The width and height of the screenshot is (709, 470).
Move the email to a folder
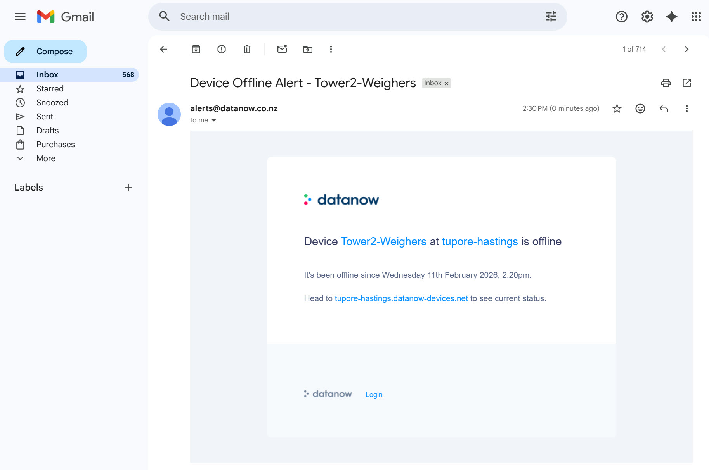click(x=307, y=49)
